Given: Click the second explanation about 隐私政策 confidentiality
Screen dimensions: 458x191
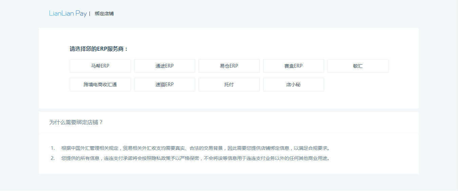Looking at the screenshot, I should pos(196,158).
